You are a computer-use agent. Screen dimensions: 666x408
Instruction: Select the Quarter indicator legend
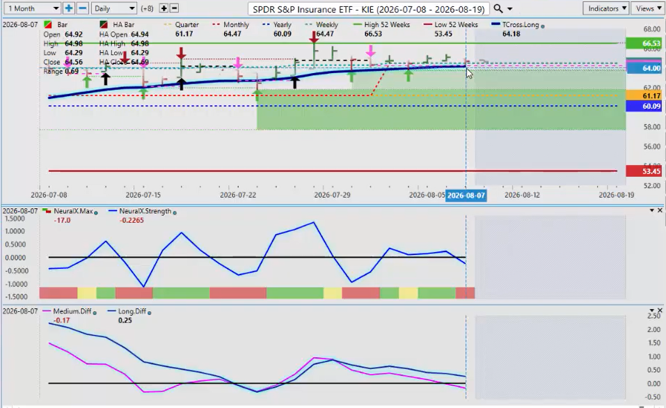(182, 24)
